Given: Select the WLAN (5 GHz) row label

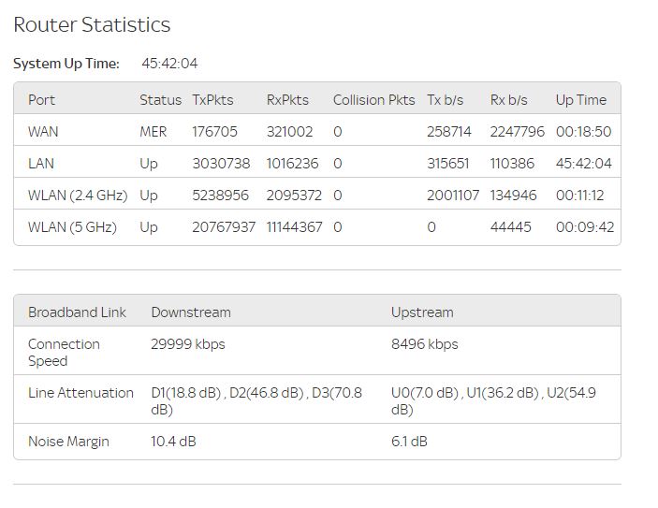Looking at the screenshot, I should 72,227.
